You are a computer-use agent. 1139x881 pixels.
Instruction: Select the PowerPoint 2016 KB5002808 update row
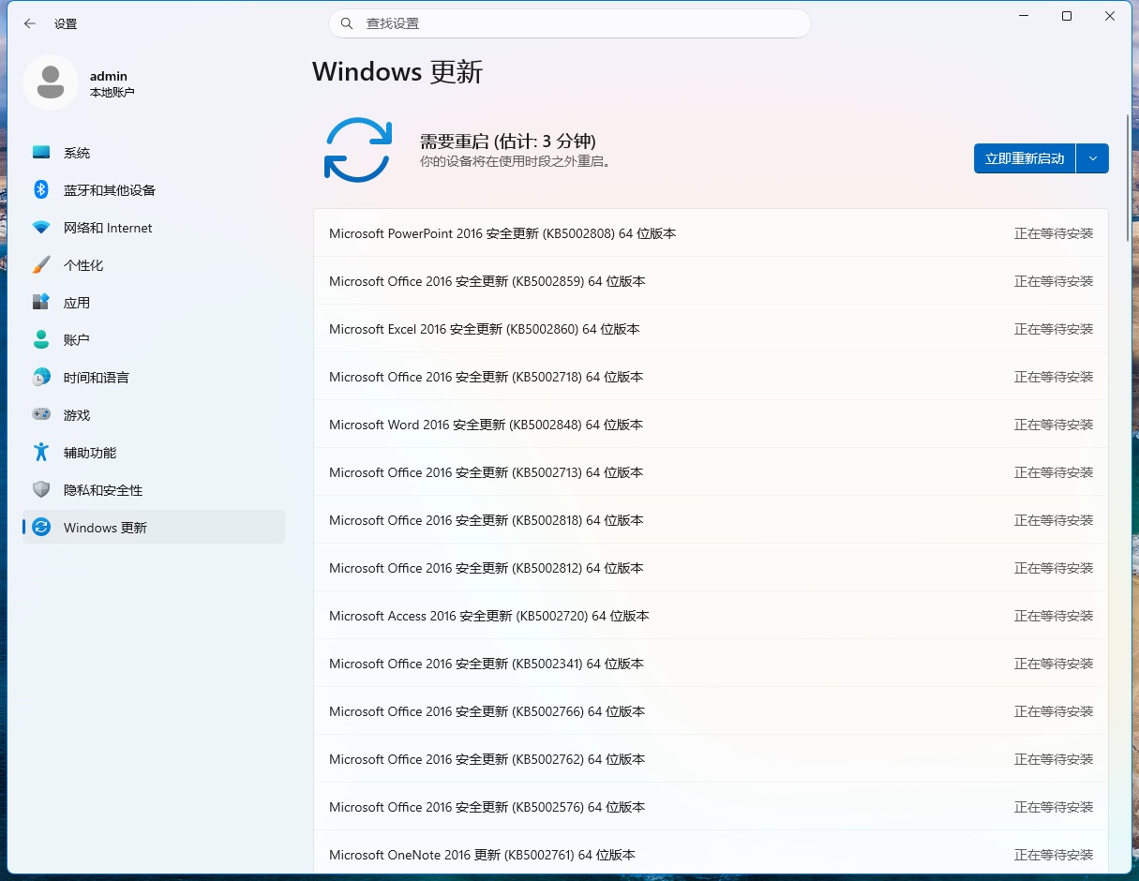pyautogui.click(x=711, y=233)
